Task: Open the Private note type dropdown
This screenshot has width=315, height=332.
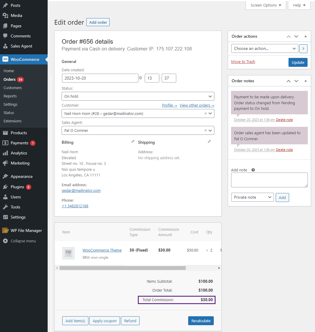Action: click(252, 197)
